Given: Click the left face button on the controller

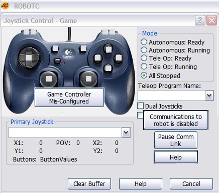Looking at the screenshot, I should tap(98, 58).
